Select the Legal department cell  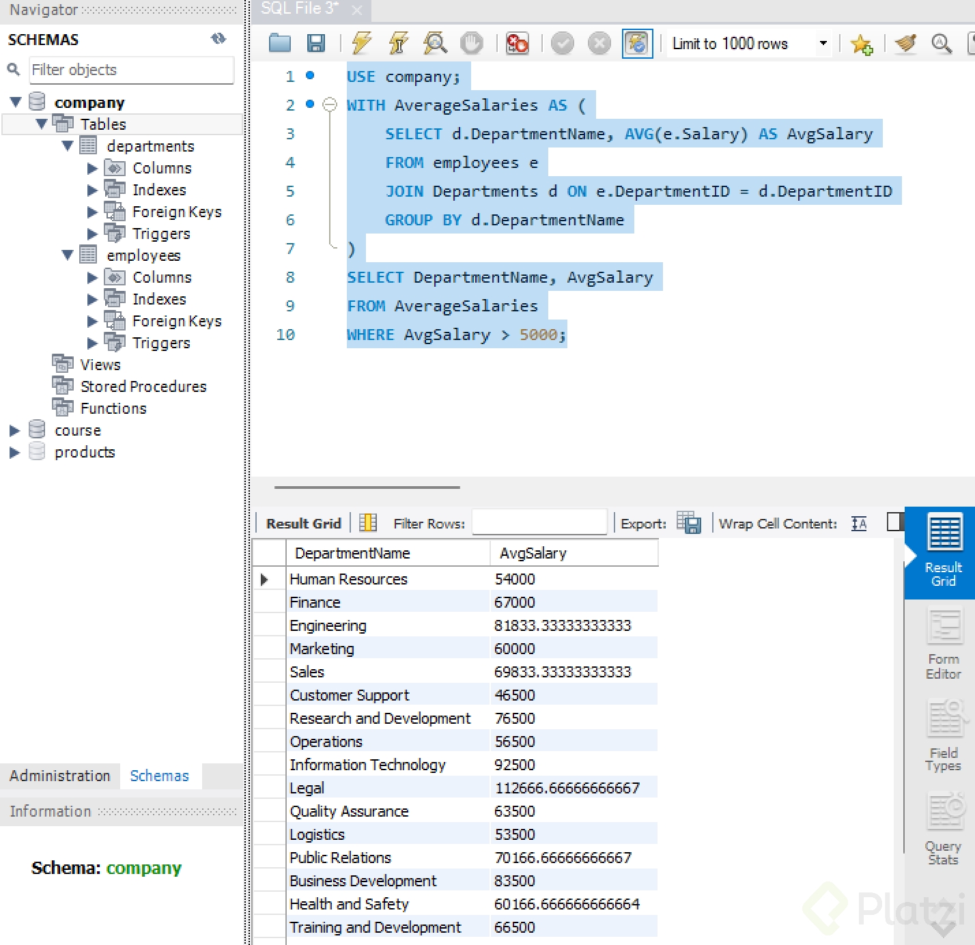[388, 788]
